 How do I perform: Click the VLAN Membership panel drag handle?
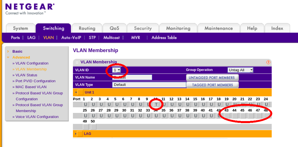click(77, 62)
